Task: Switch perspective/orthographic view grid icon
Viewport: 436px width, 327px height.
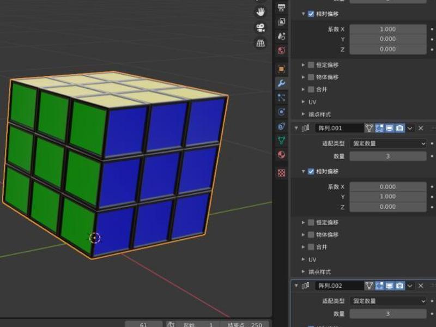Action: 261,43
